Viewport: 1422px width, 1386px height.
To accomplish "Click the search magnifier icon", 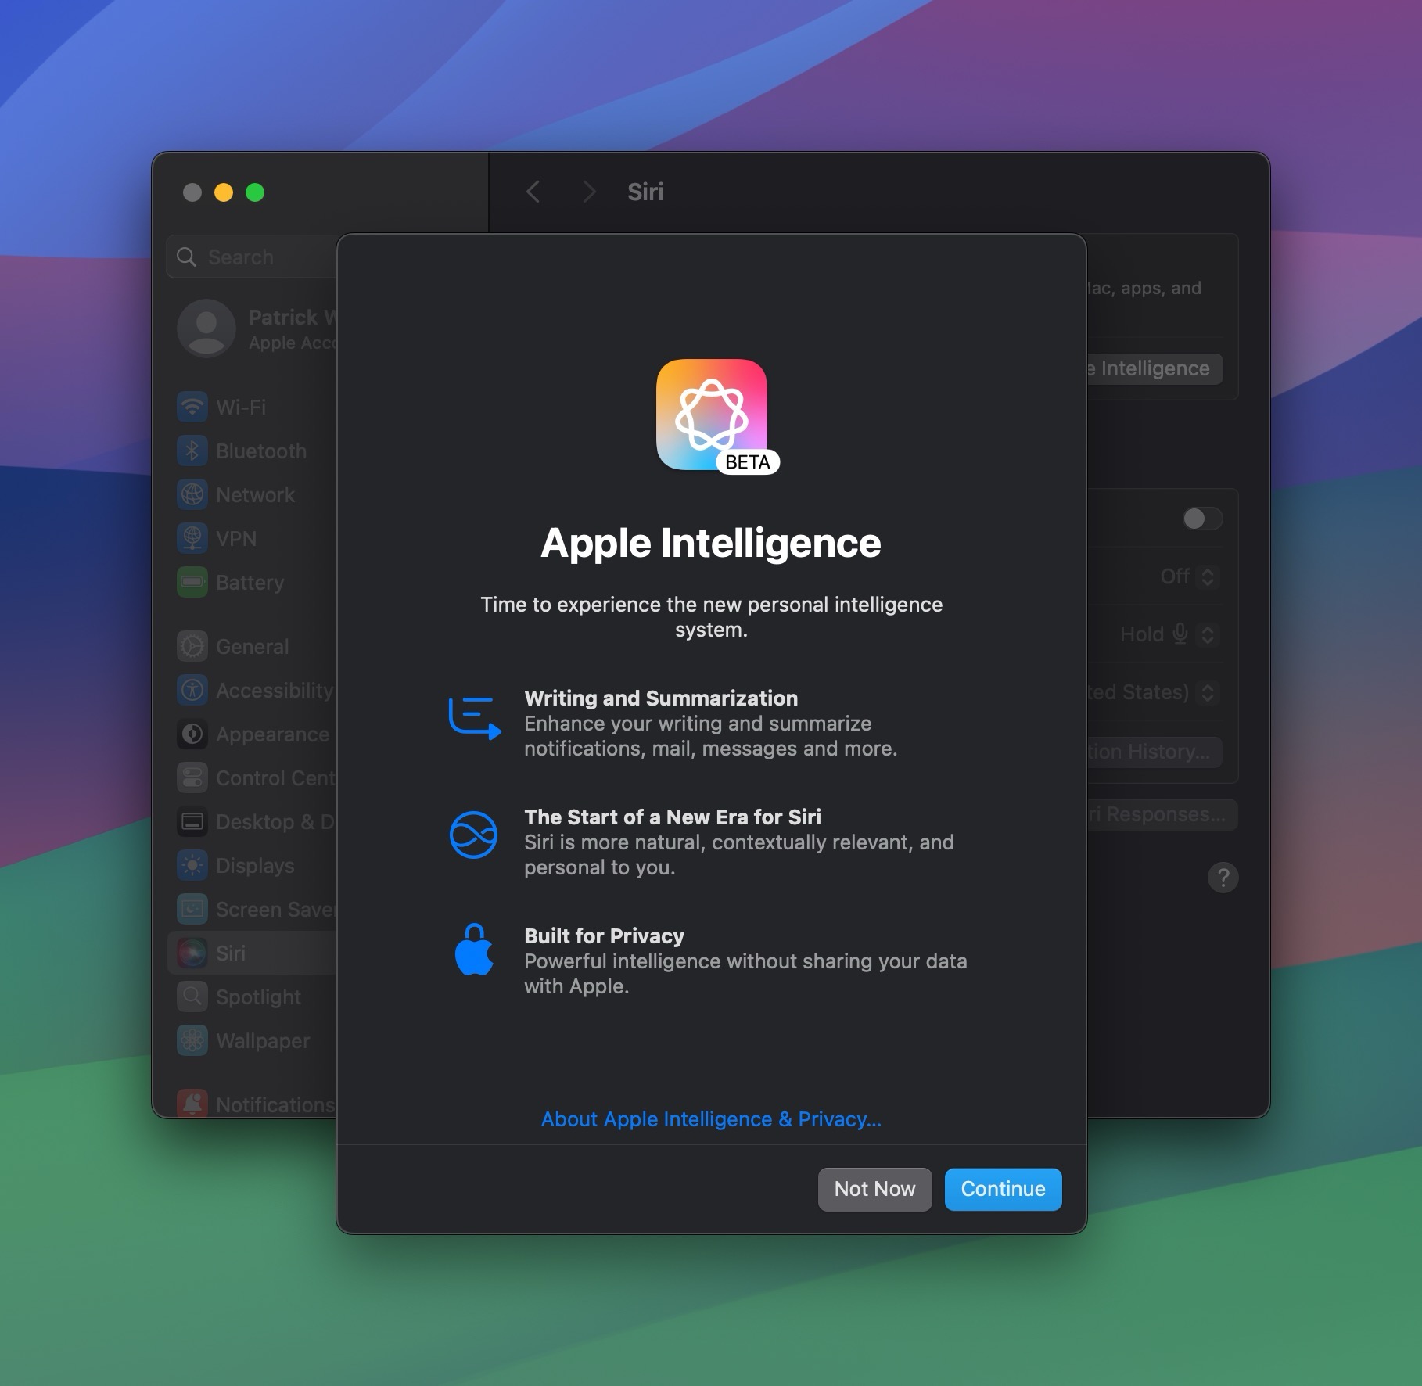I will click(x=186, y=257).
